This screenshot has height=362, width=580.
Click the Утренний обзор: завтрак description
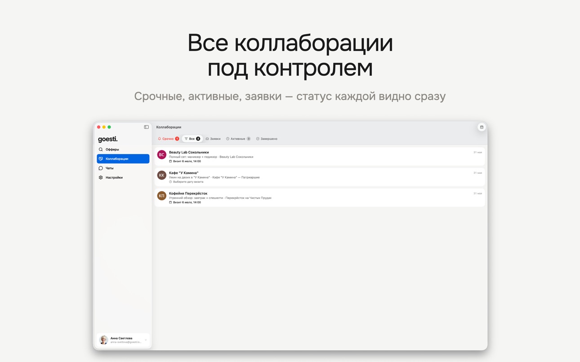point(220,198)
